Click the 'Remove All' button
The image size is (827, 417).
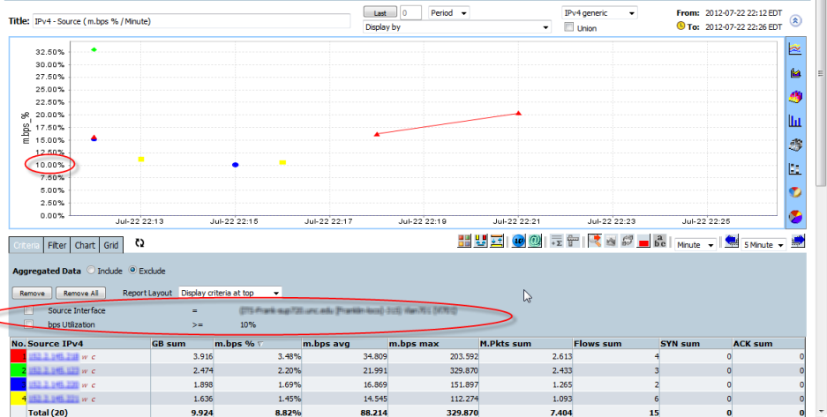(80, 294)
